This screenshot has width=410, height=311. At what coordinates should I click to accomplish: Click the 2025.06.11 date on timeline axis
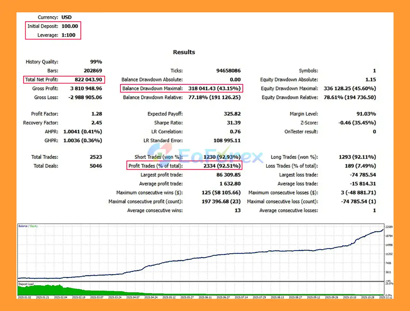pos(205,297)
